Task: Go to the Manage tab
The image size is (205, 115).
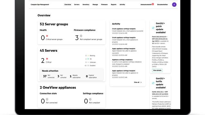Action: point(95,4)
